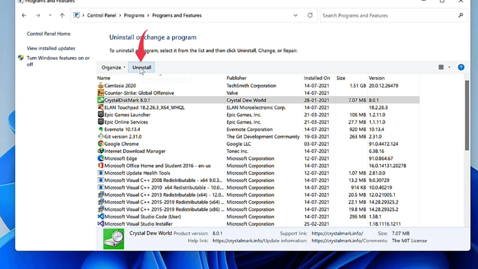Open Control Panel Home link

tap(48, 34)
